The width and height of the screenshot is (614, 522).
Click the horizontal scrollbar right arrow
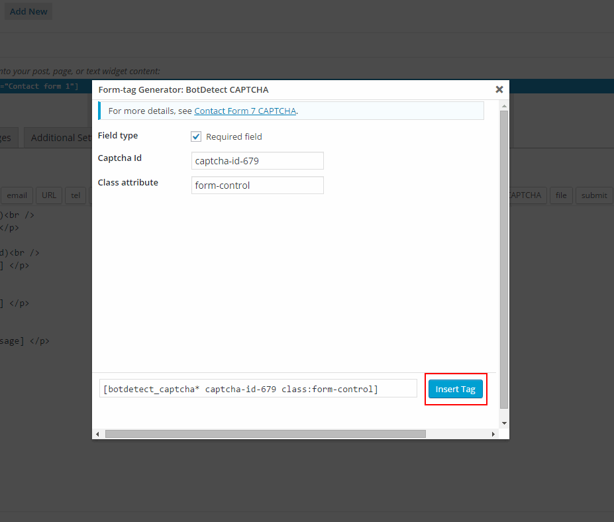493,434
